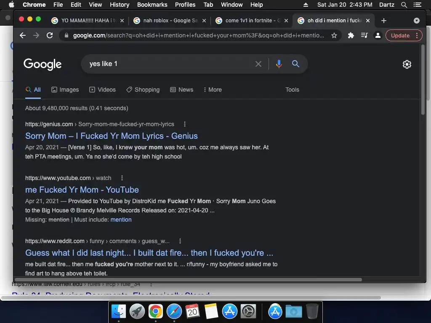The width and height of the screenshot is (431, 323).
Task: Go back with the browser back arrow
Action: (23, 35)
